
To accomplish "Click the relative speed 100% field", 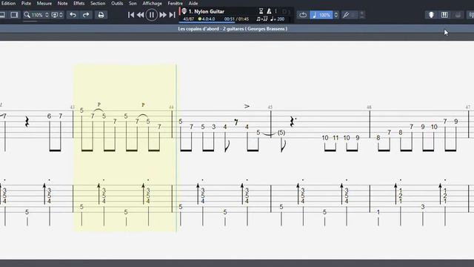I will (321, 15).
